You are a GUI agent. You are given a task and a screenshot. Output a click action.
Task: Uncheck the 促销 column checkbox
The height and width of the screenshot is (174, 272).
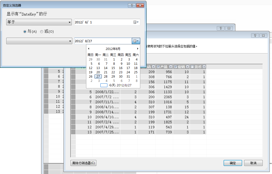(x=176, y=67)
